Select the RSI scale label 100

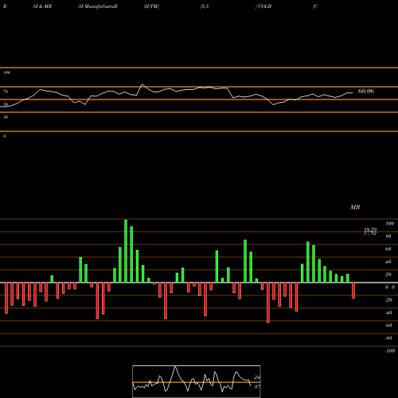6,72
